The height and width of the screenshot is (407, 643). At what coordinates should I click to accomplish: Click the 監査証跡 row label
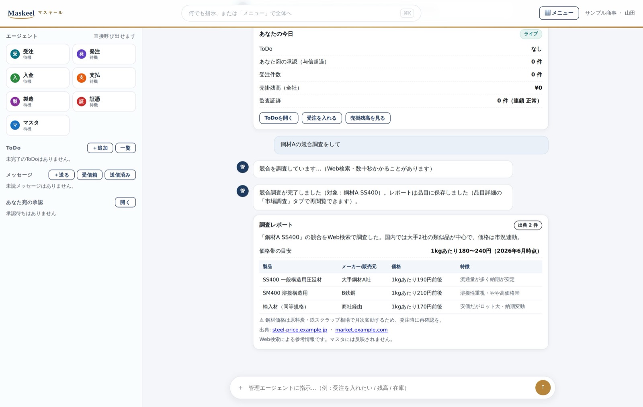click(270, 101)
